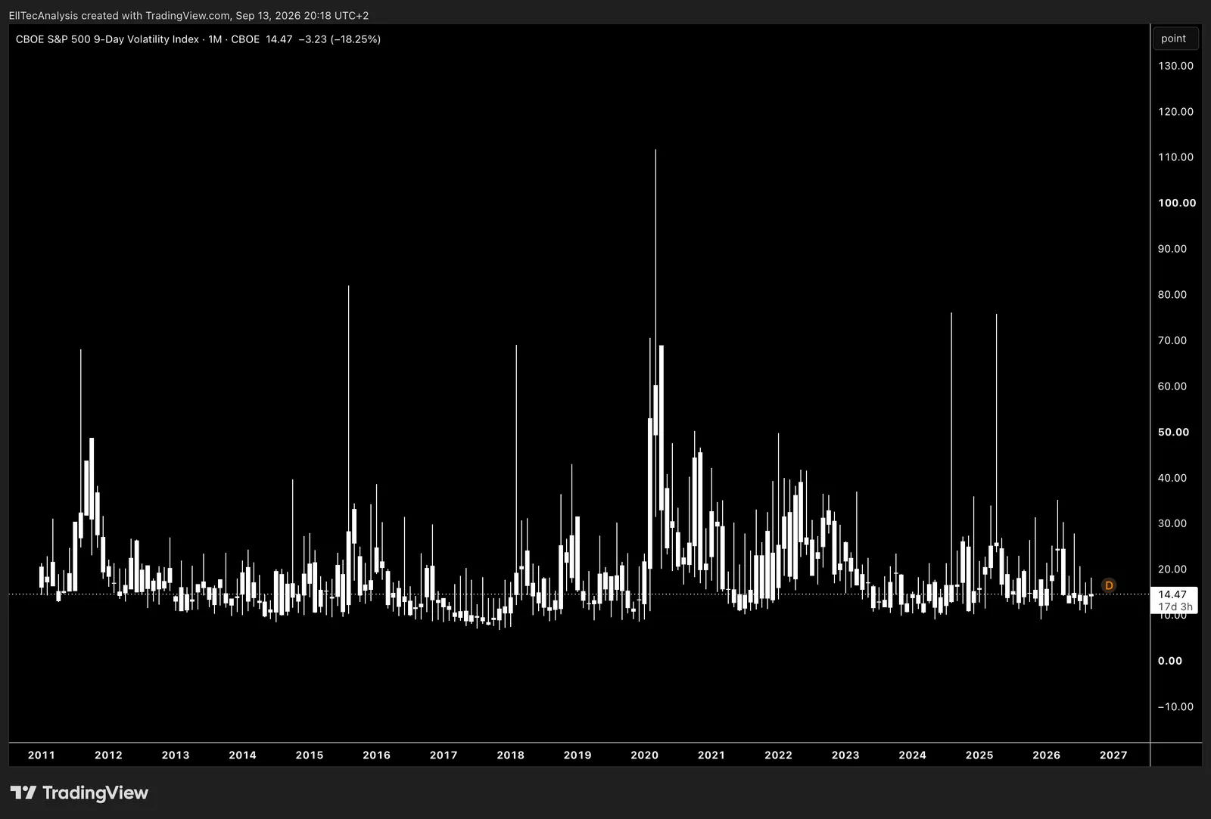Select the 'point' price scale label
The width and height of the screenshot is (1211, 819).
(x=1174, y=39)
